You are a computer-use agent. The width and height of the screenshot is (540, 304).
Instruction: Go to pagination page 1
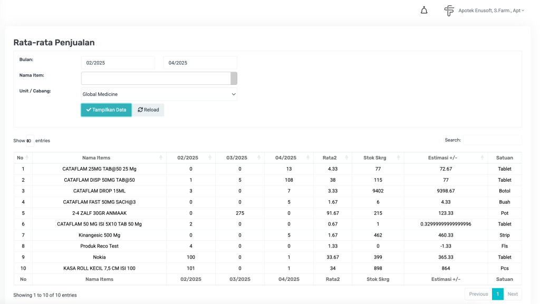coord(497,294)
